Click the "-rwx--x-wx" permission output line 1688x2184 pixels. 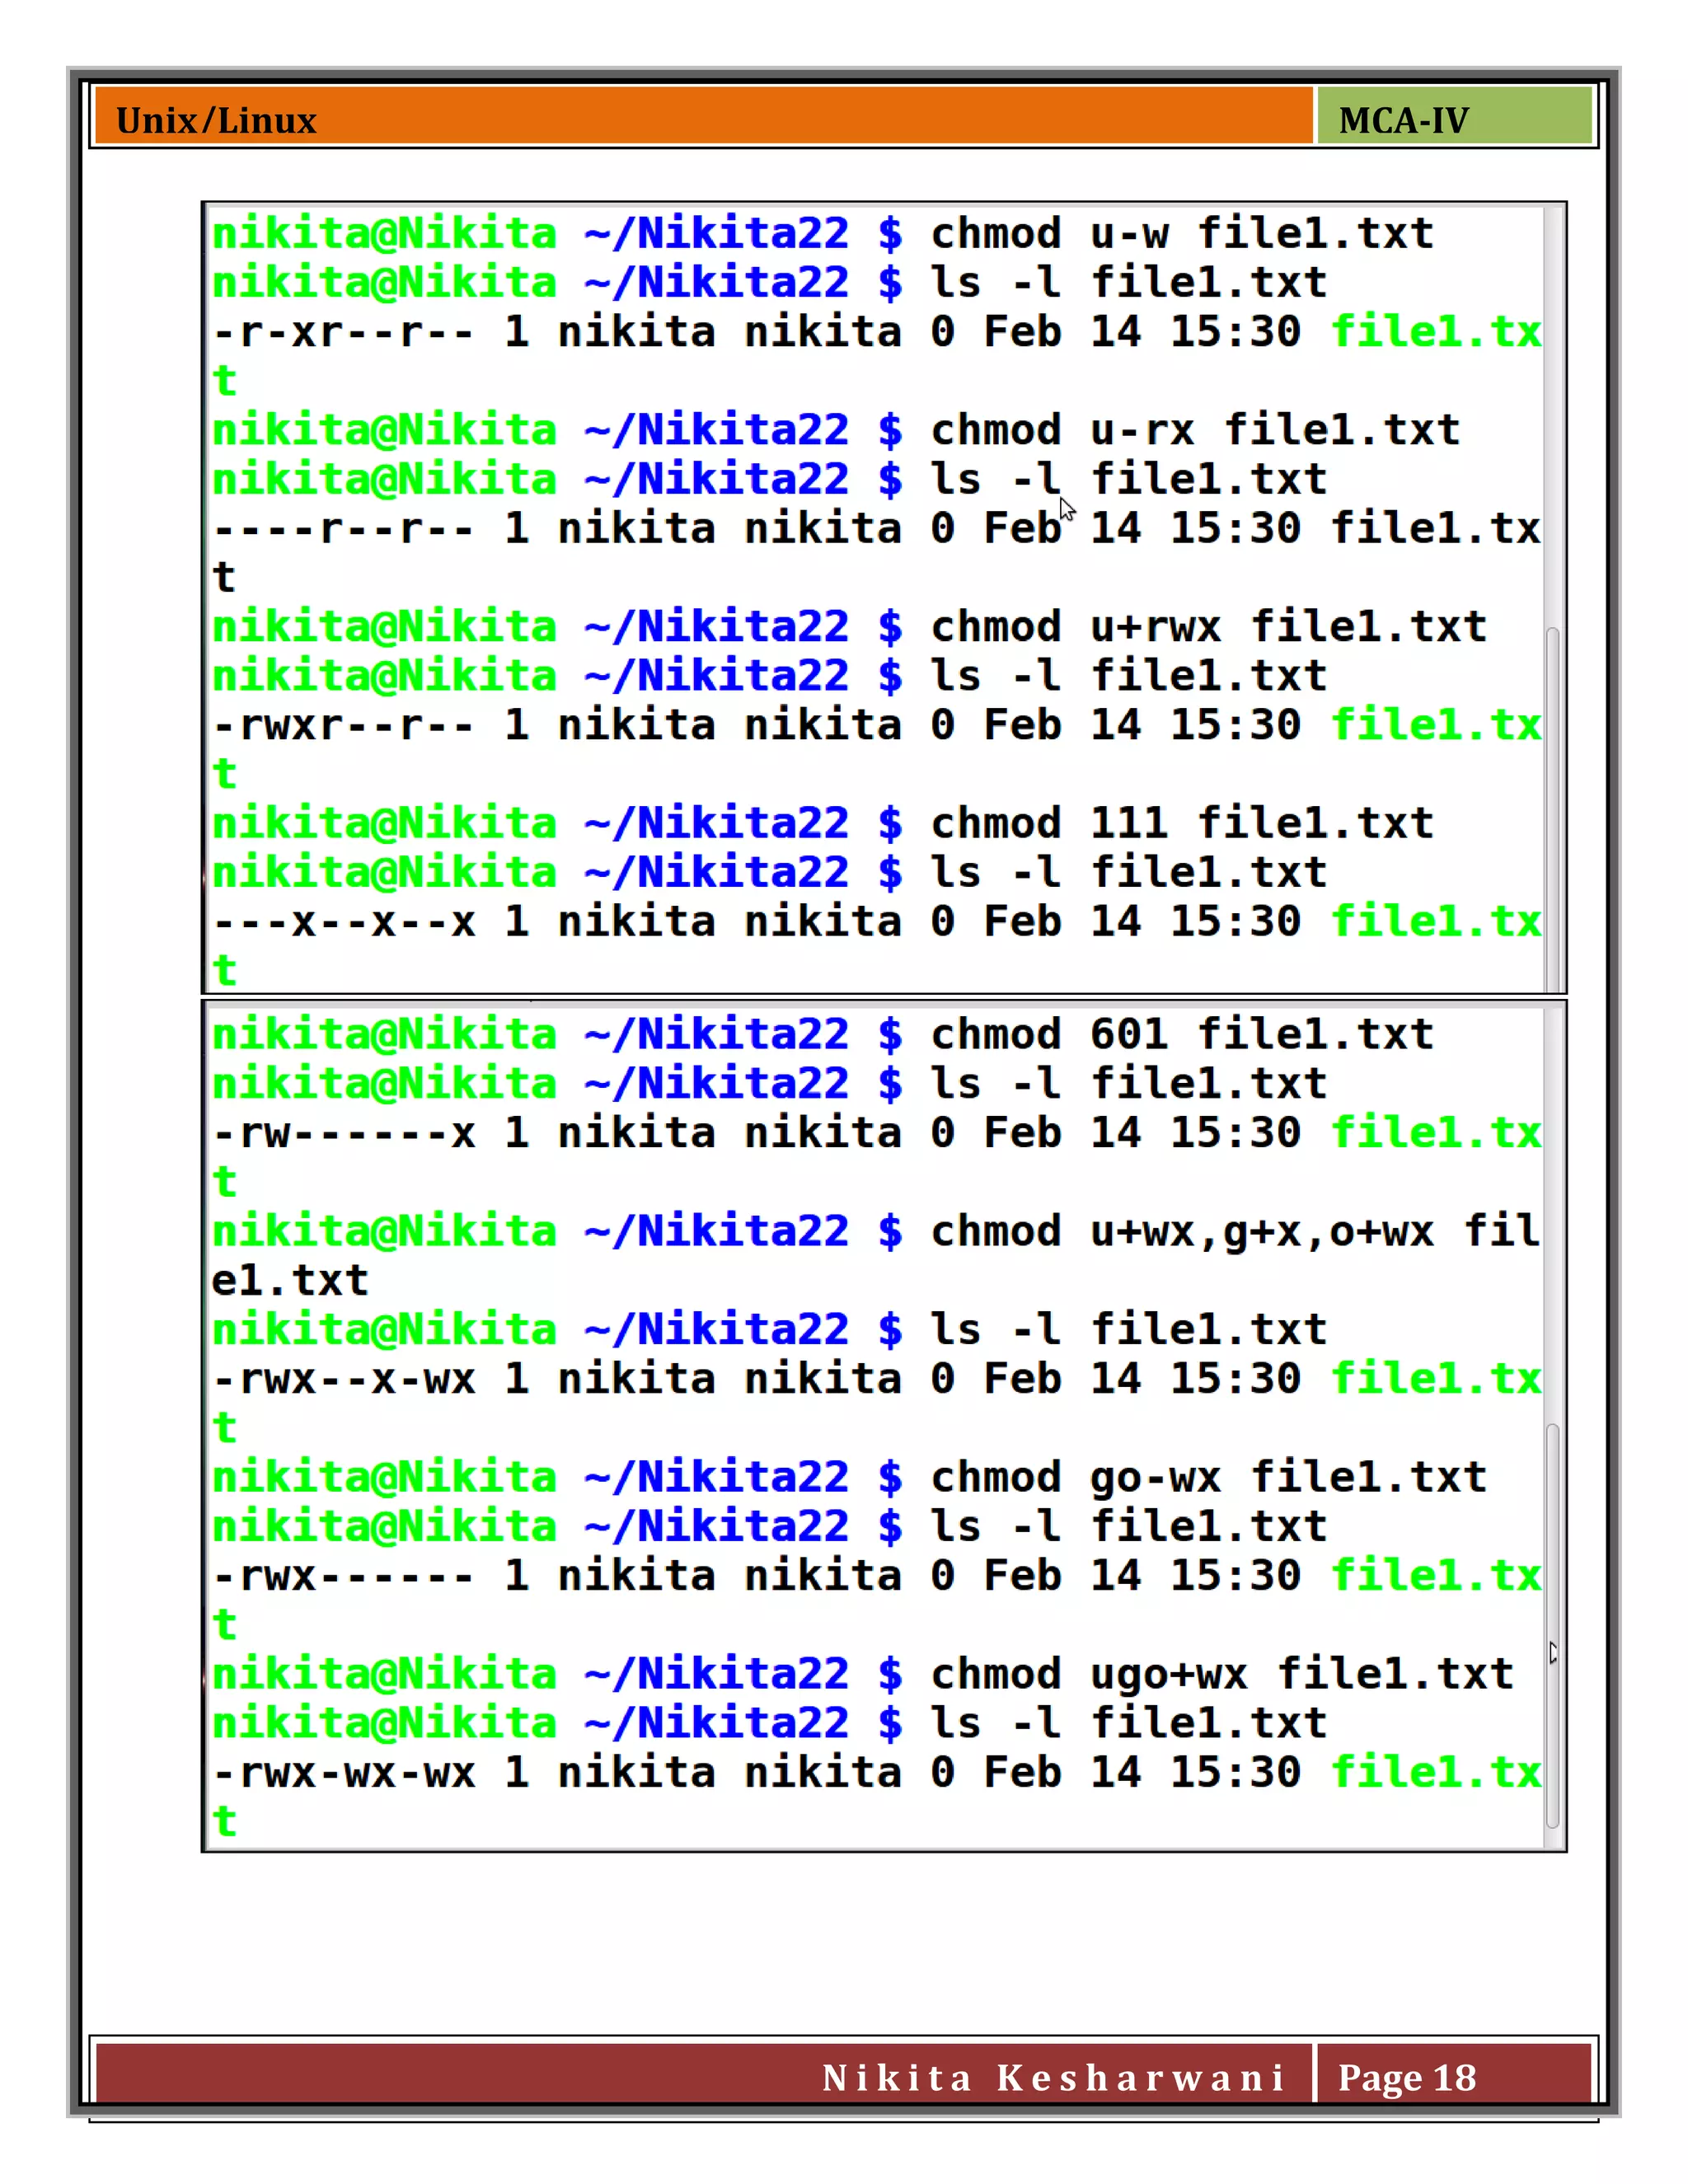tap(876, 1380)
